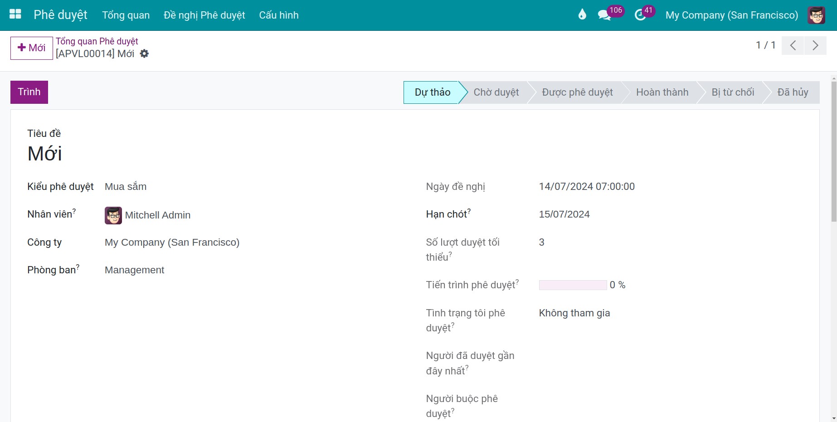Open the Công ty field dropdown
This screenshot has height=422, width=837.
172,243
